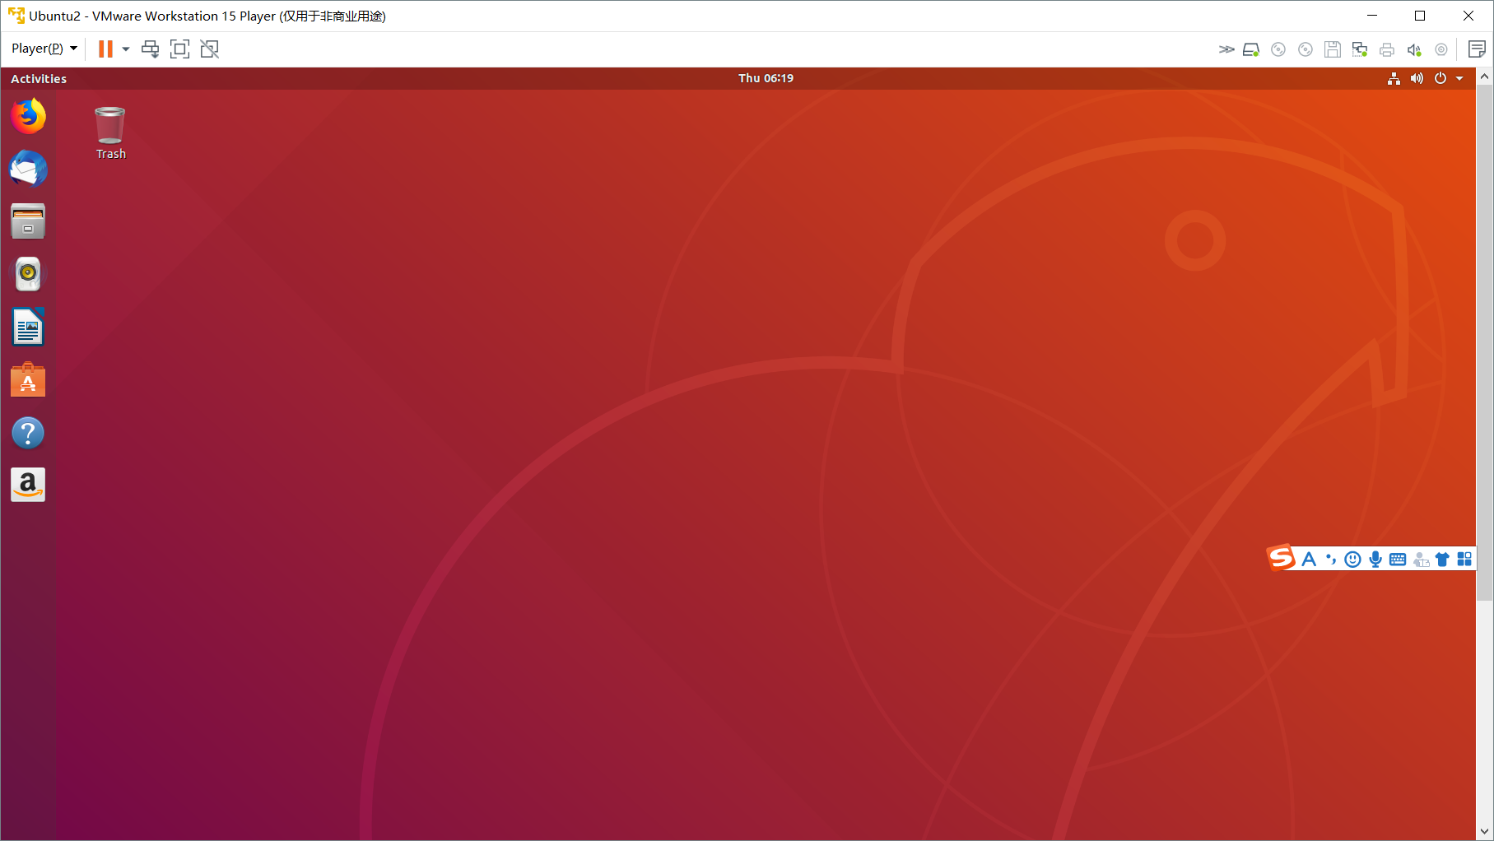Expand the power options arrow next to pause
Screen dimensions: 1494x841
point(126,49)
